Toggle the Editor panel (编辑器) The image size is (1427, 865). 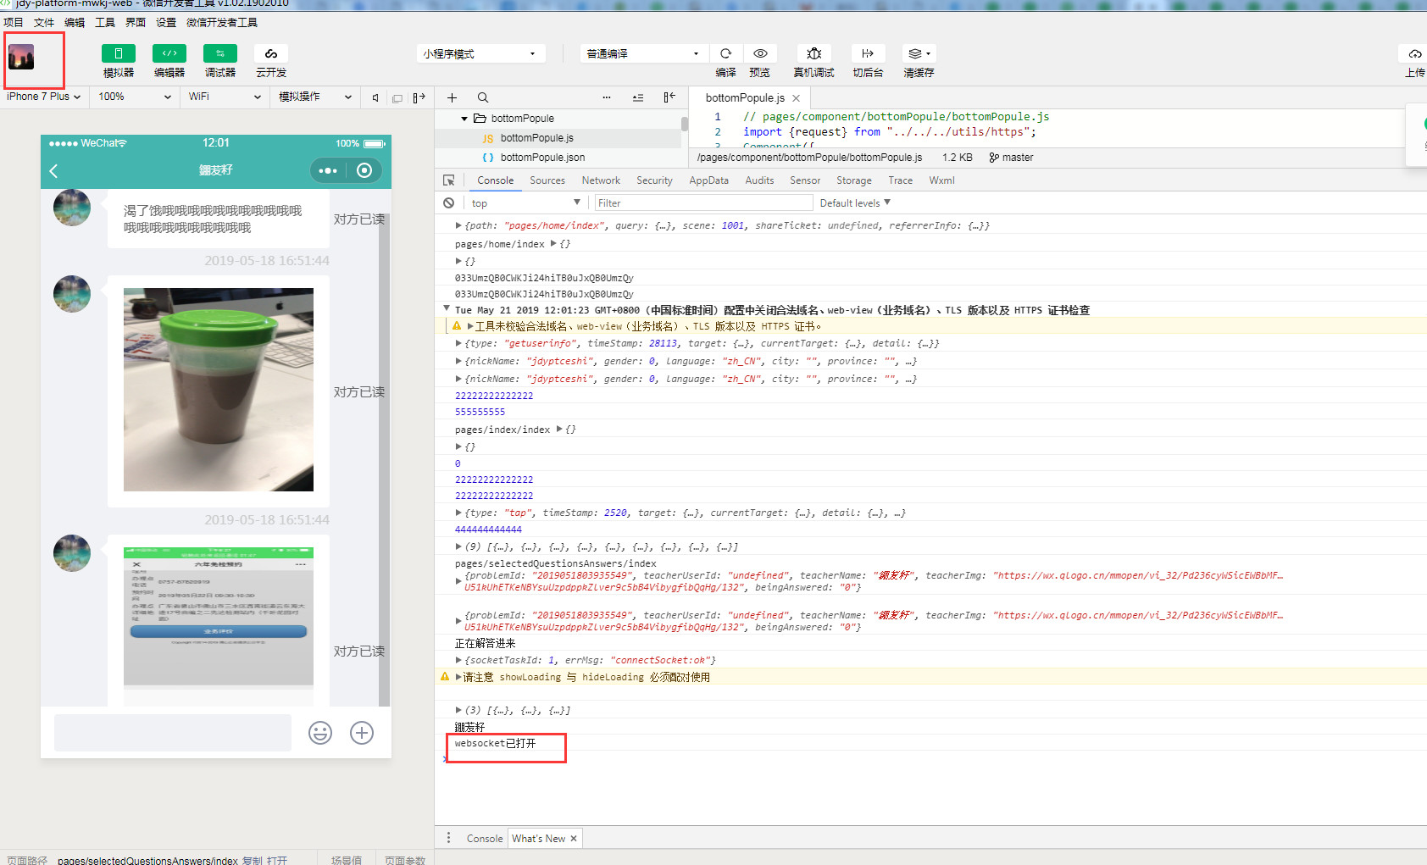pyautogui.click(x=169, y=53)
